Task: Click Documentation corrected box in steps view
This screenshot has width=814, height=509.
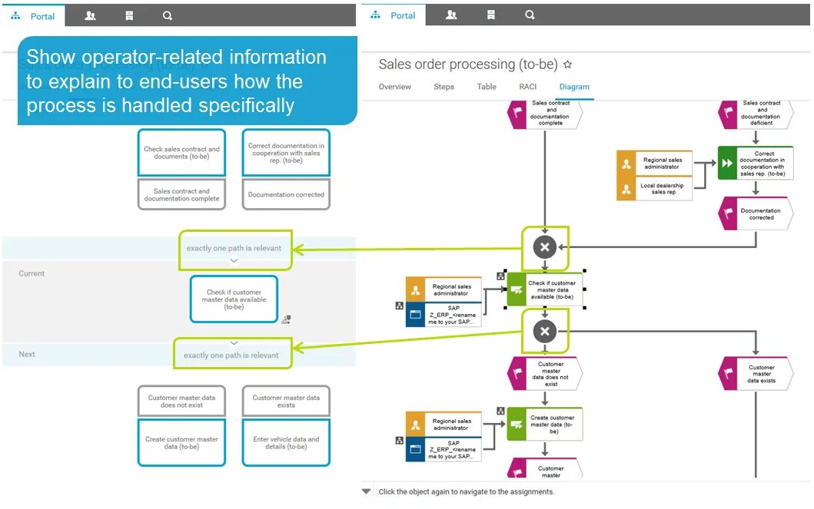Action: [286, 194]
